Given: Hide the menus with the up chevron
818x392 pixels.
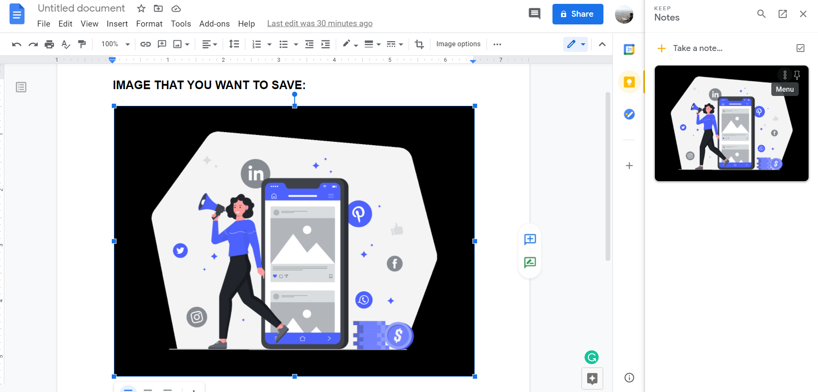Looking at the screenshot, I should [602, 44].
